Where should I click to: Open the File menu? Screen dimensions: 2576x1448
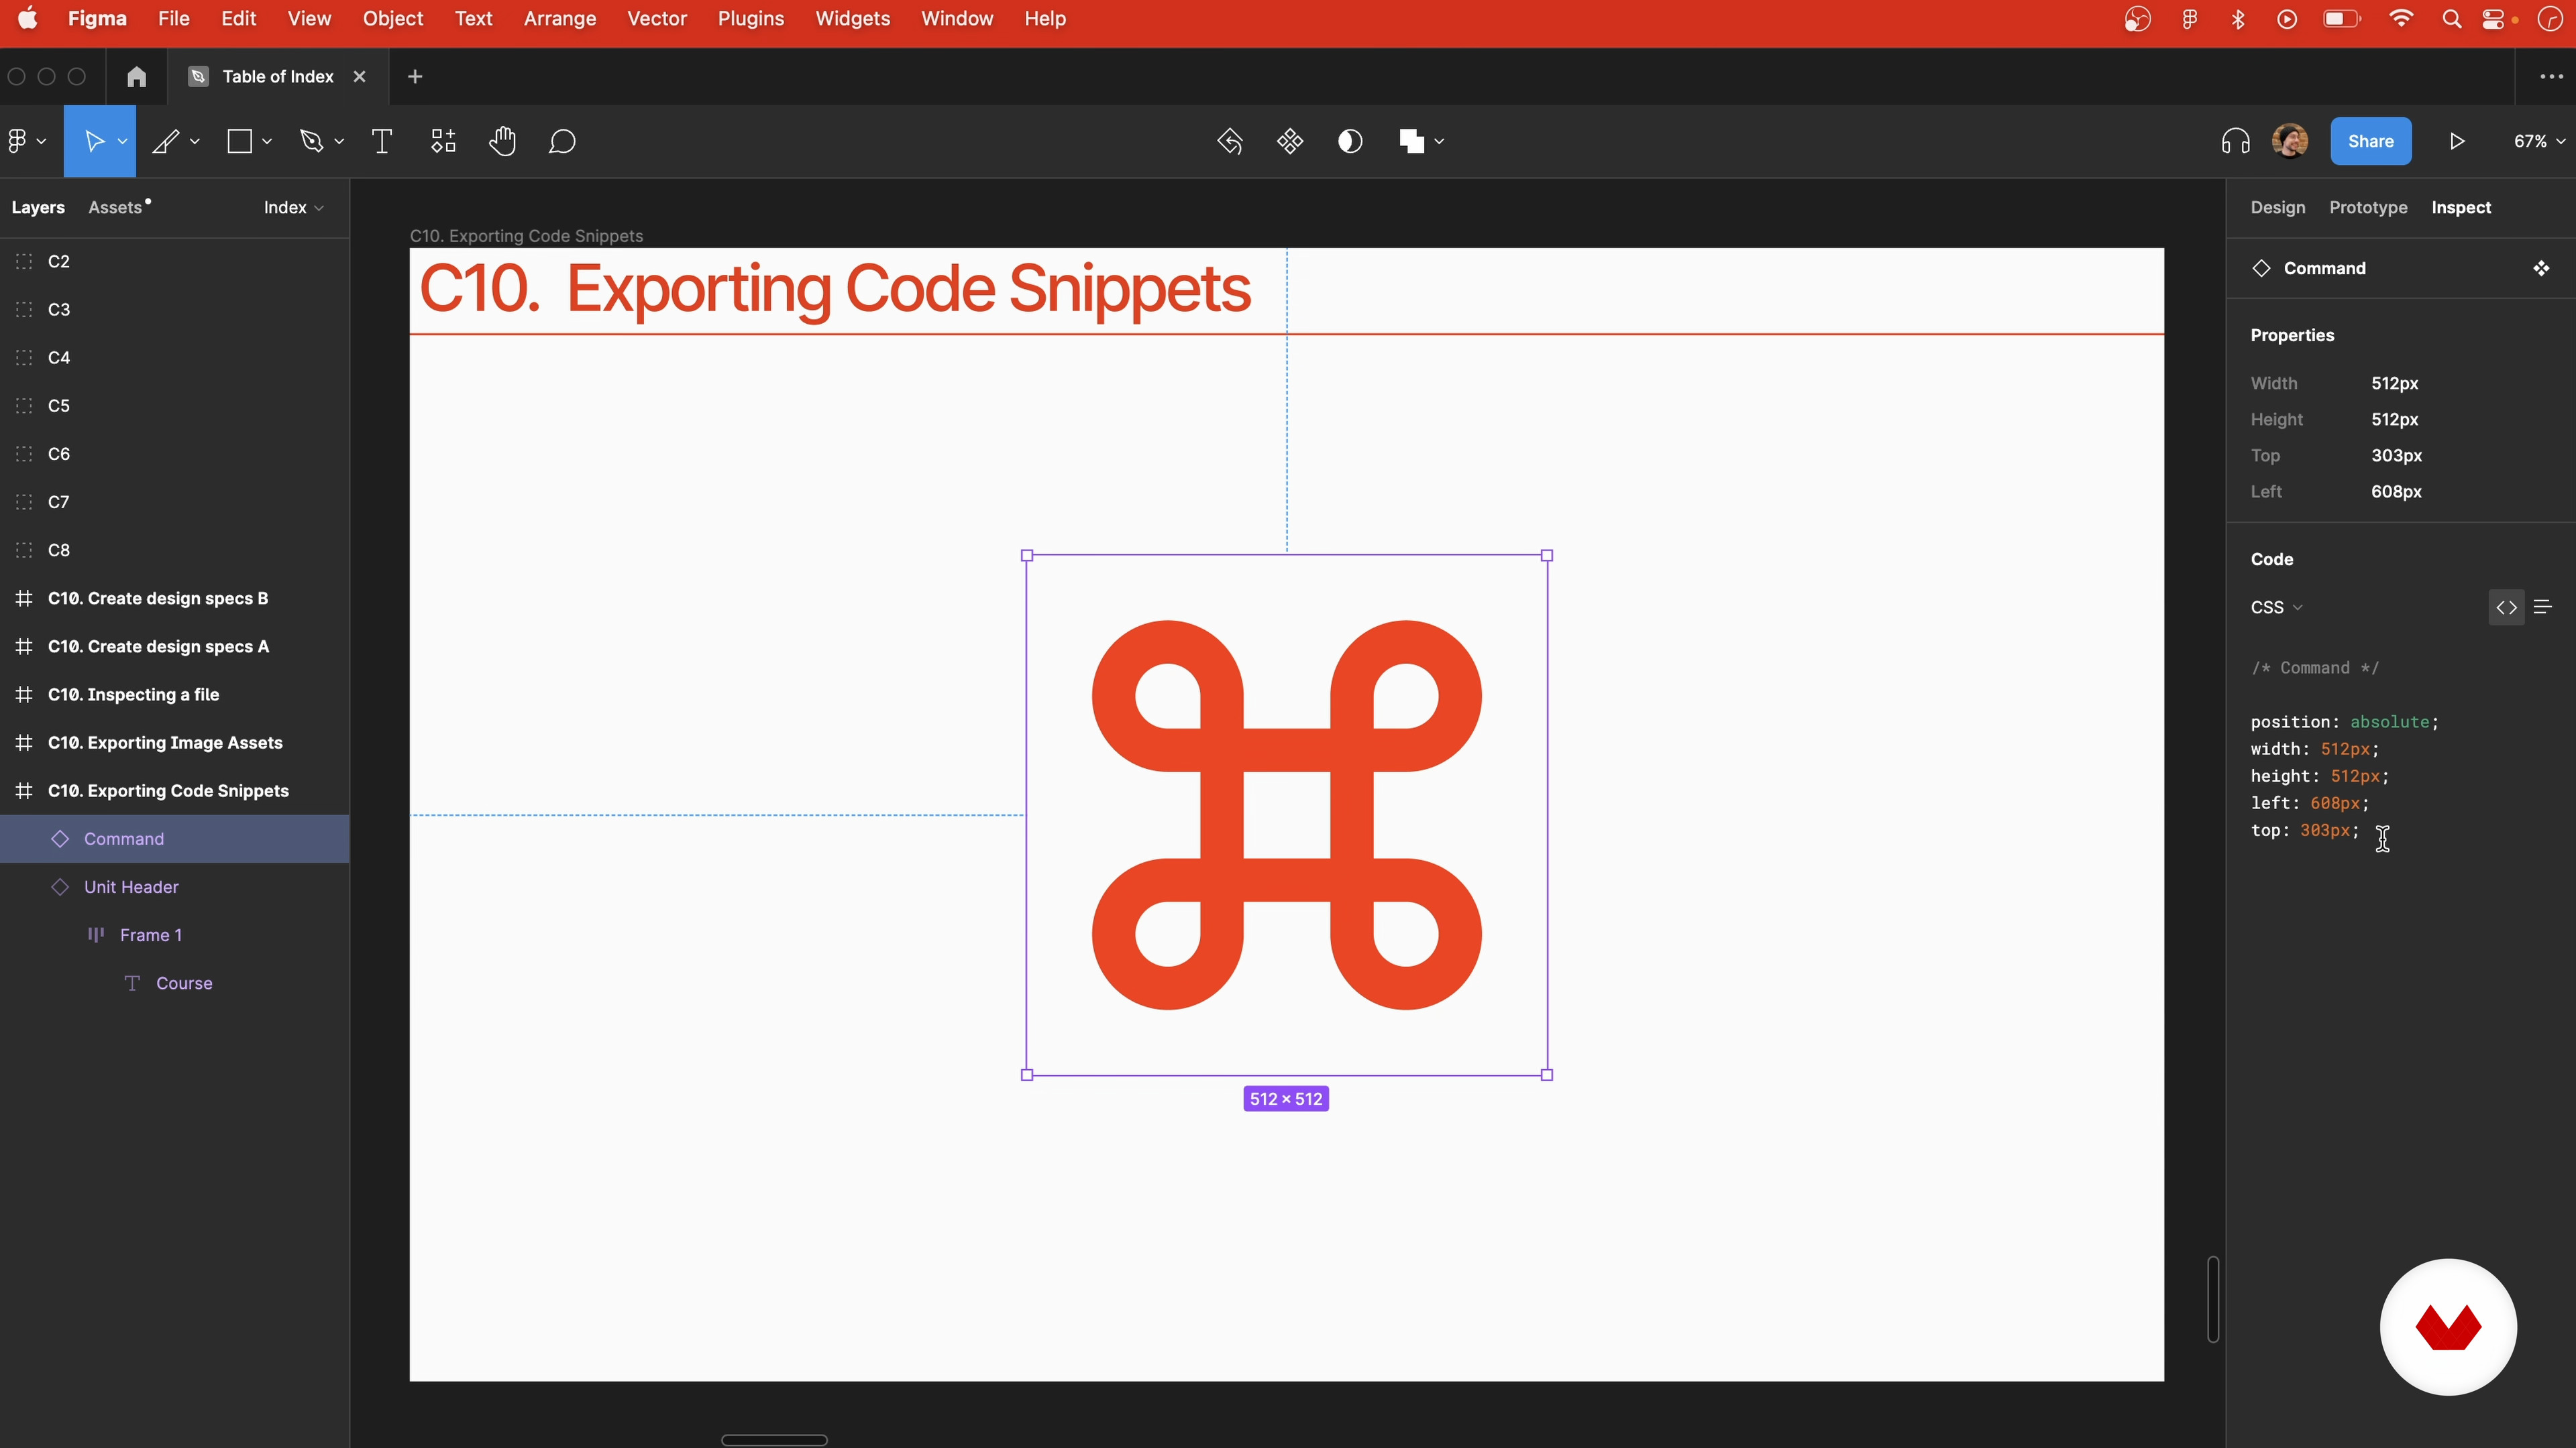click(x=173, y=19)
